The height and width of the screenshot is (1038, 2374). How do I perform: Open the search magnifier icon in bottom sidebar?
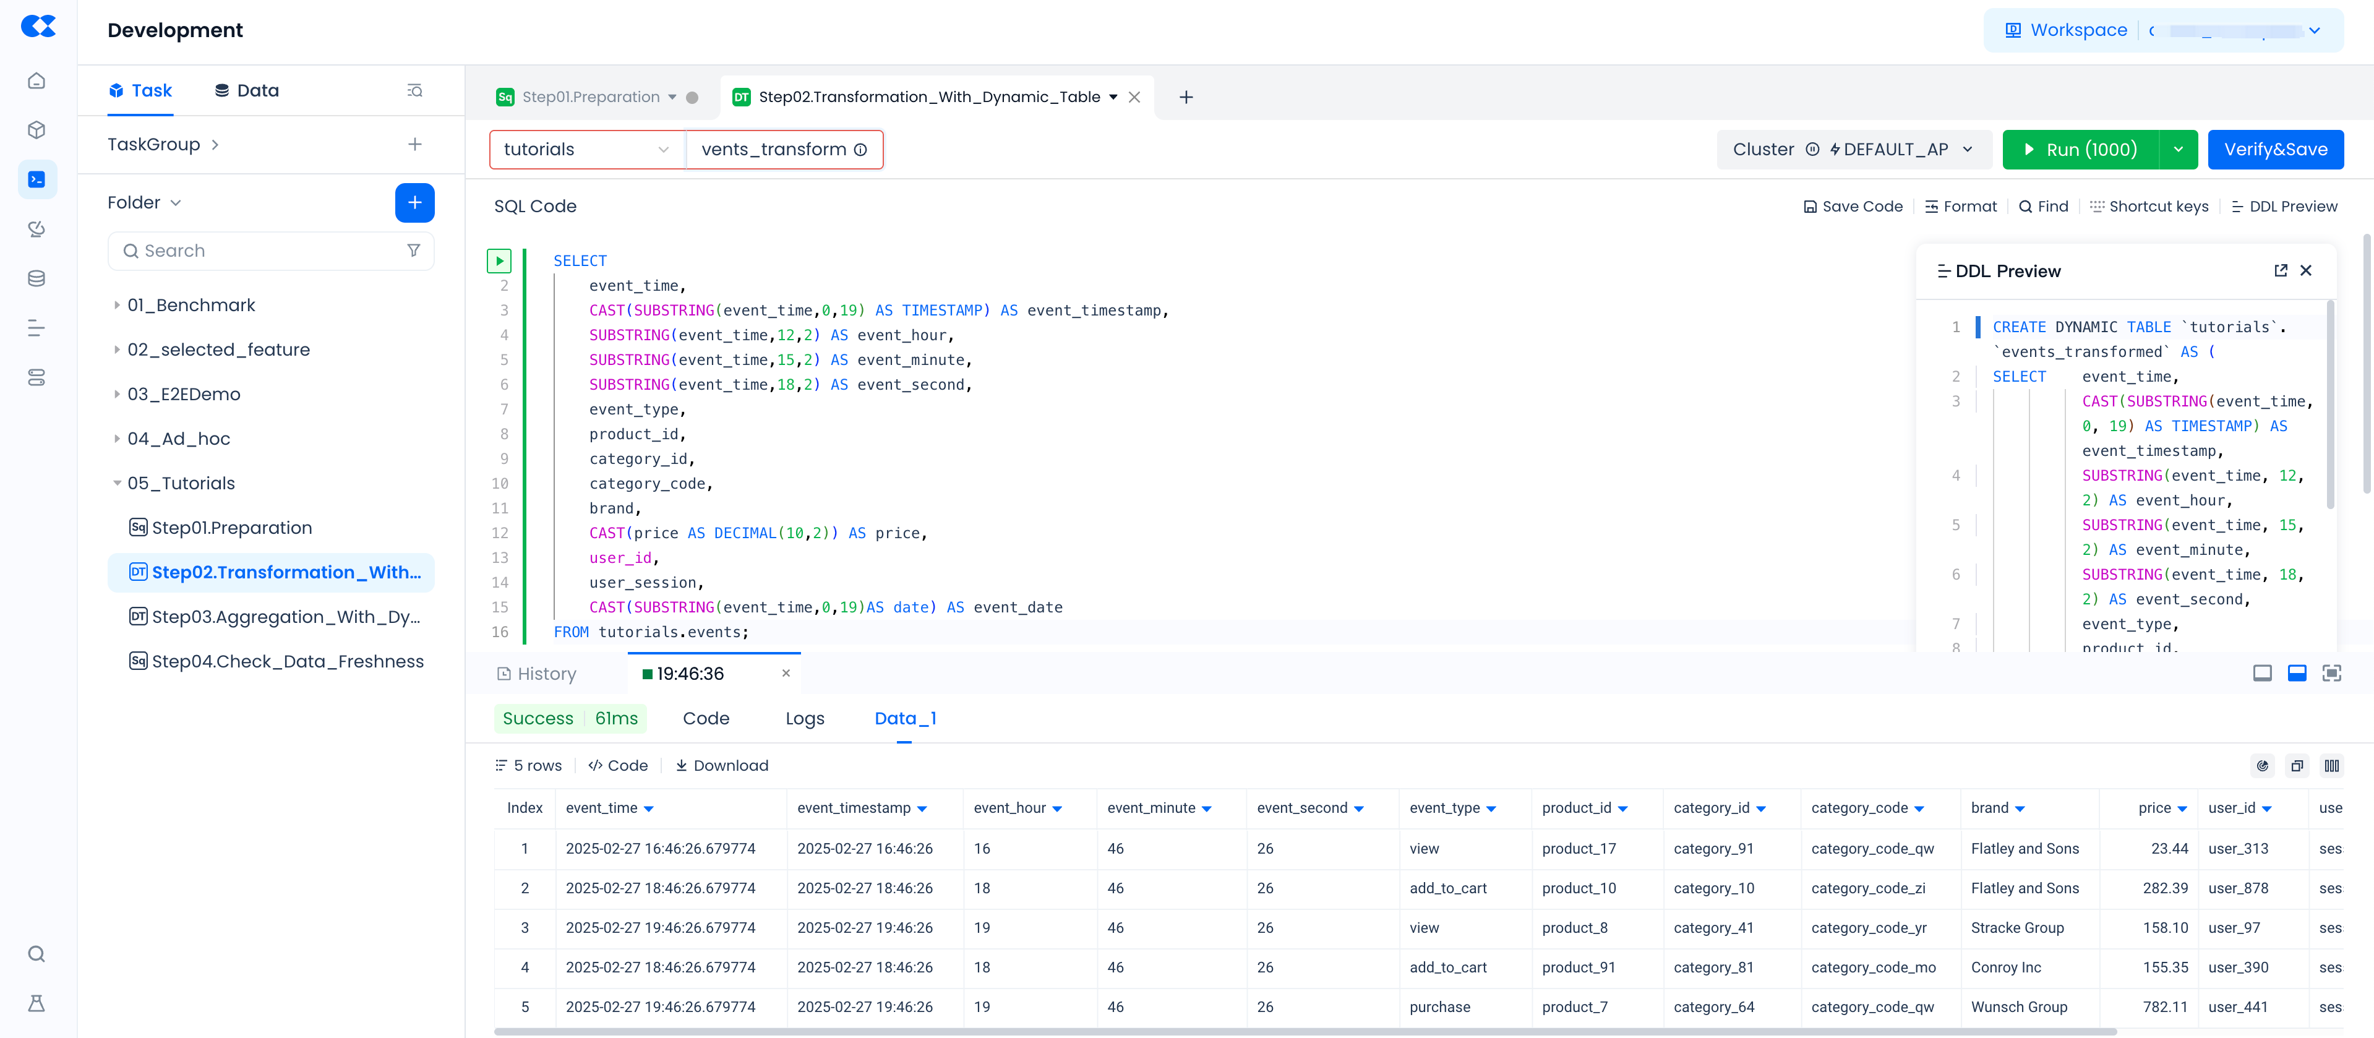click(x=37, y=954)
